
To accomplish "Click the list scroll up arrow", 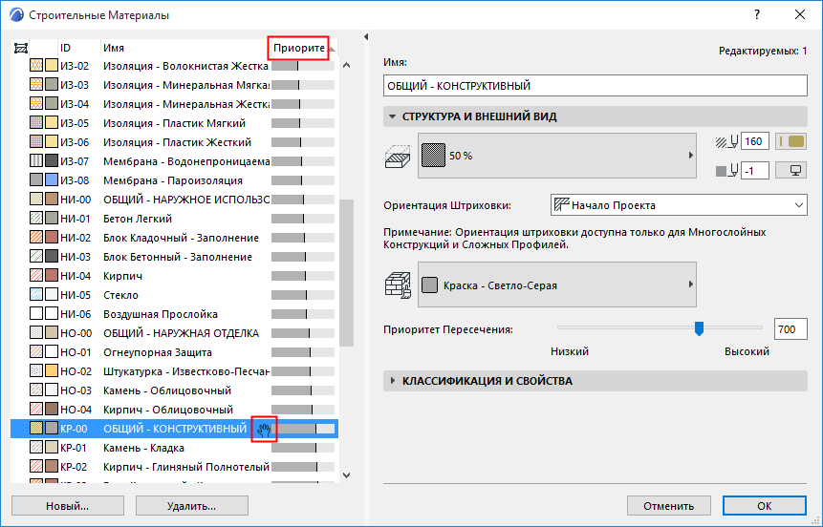I will click(346, 66).
